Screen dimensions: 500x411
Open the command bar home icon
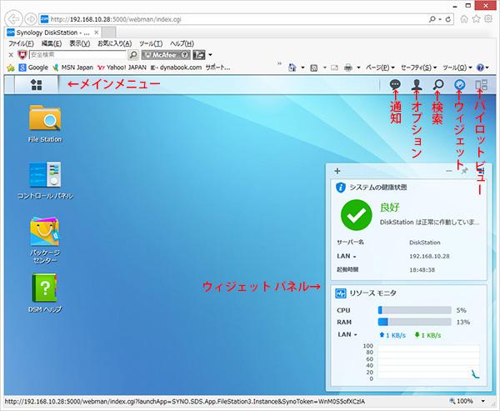click(292, 68)
